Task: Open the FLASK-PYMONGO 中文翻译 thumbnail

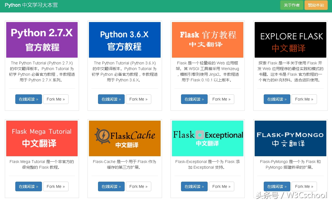Action: [x=290, y=138]
